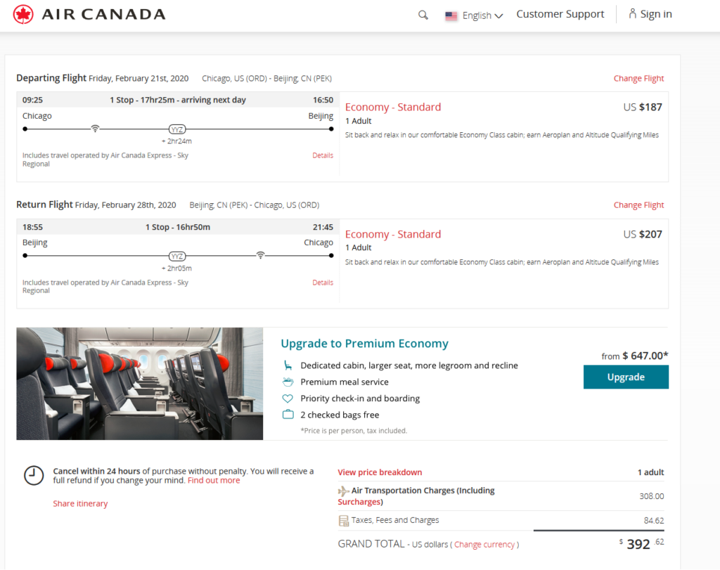Click the baggage icon beside 2 checked bags
720x570 pixels.
point(288,415)
